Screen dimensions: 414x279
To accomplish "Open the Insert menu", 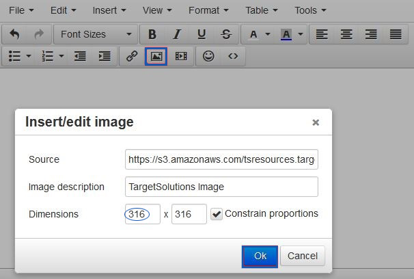I will 109,10.
